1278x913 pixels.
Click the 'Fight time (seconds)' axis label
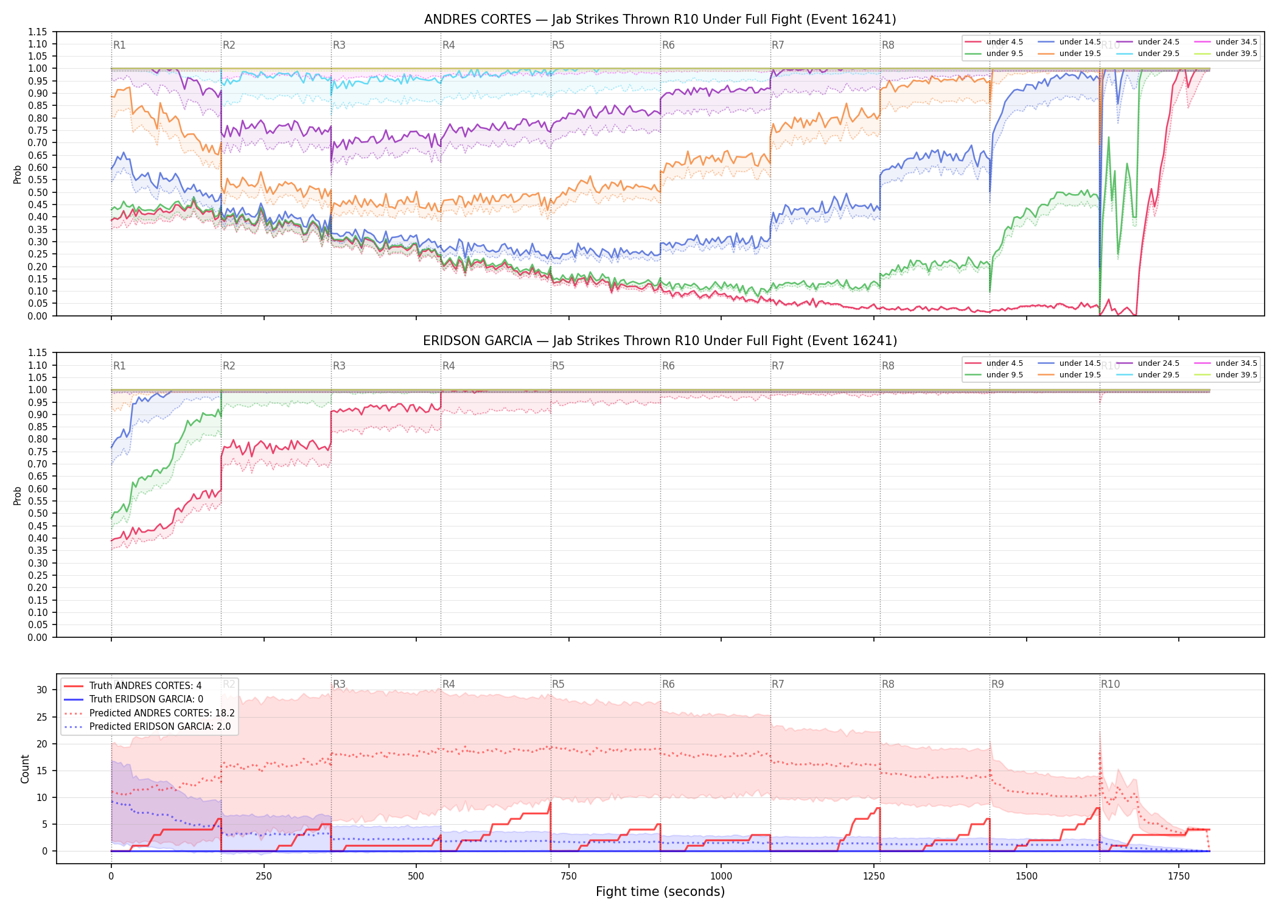[660, 892]
